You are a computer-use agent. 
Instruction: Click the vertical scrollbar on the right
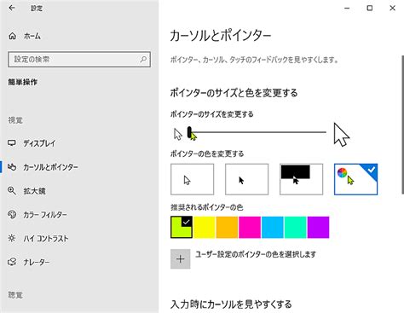[x=402, y=125]
